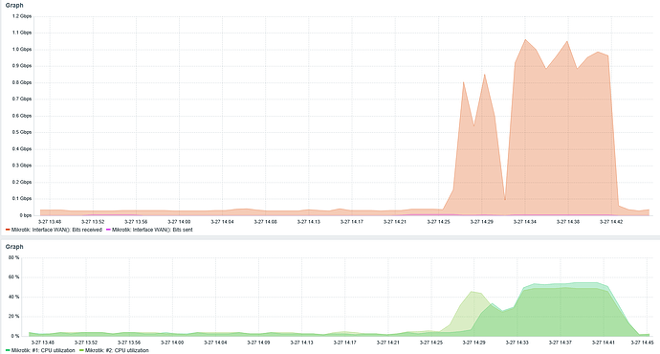Click the Graph title above the WAN traffic chart
Viewport: 660px width, 354px height.
point(14,6)
